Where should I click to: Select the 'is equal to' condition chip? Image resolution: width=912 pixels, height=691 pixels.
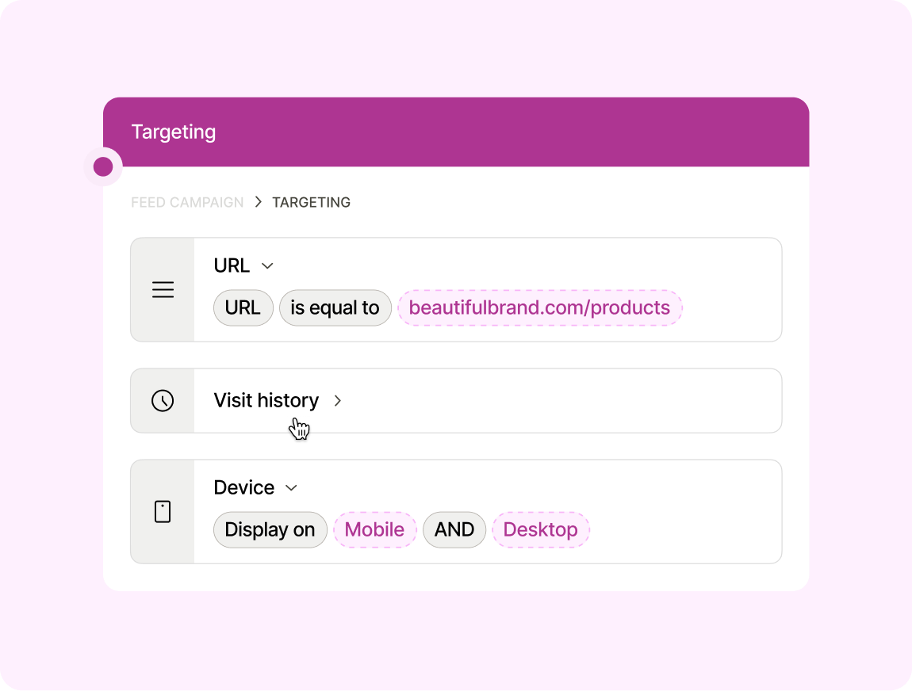pyautogui.click(x=335, y=307)
